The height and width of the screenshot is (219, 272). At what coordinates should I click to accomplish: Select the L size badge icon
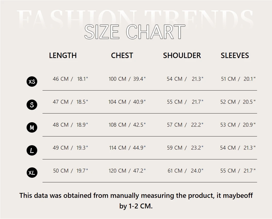click(32, 150)
